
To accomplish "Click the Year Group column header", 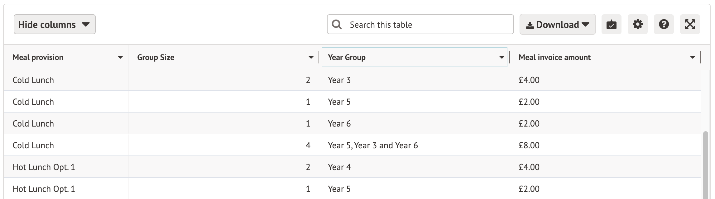I will [x=347, y=57].
